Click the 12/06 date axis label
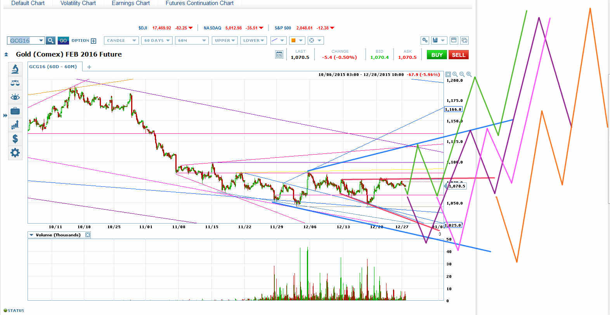 pos(310,227)
